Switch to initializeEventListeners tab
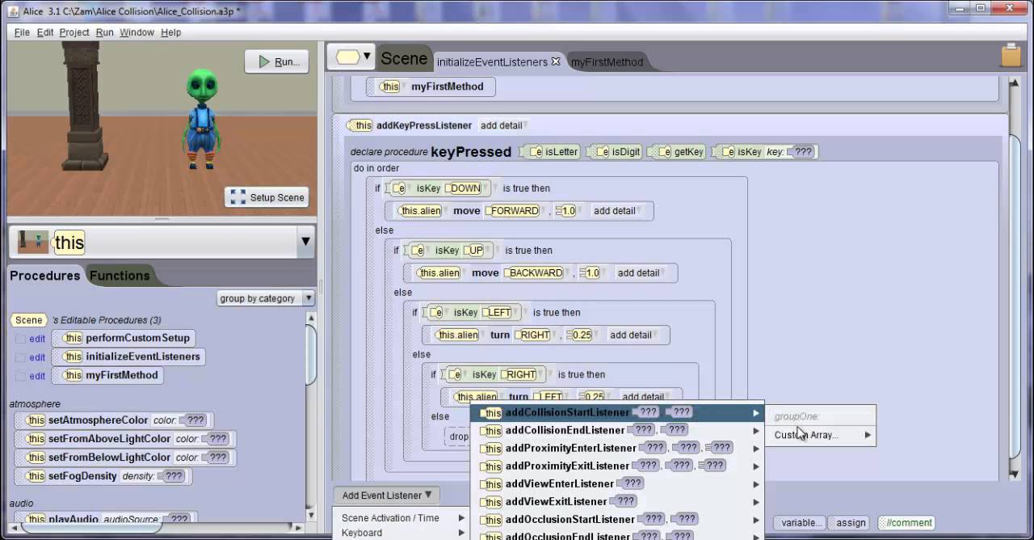1034x540 pixels. (x=493, y=62)
